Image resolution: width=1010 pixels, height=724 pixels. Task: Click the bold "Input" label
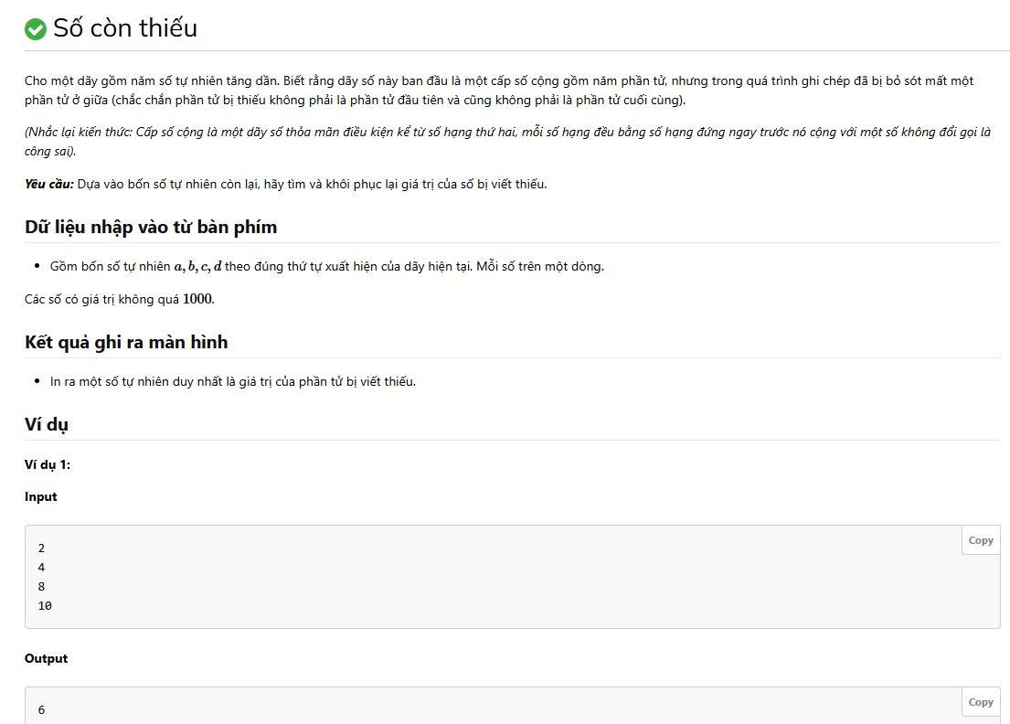[x=41, y=496]
